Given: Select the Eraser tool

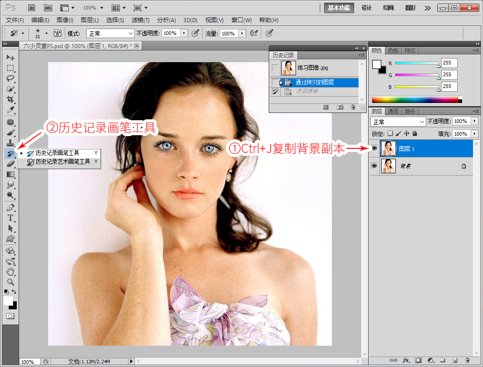Looking at the screenshot, I should [10, 164].
